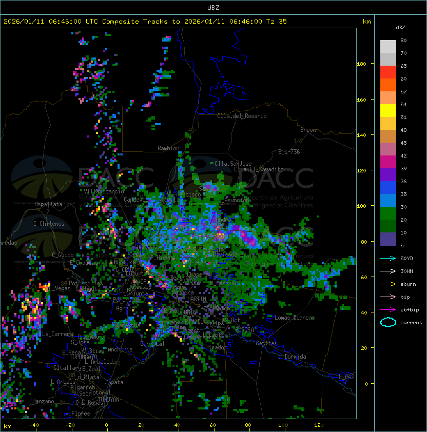The width and height of the screenshot is (427, 432).
Task: Click the Zapata place label
Action: coord(114,382)
